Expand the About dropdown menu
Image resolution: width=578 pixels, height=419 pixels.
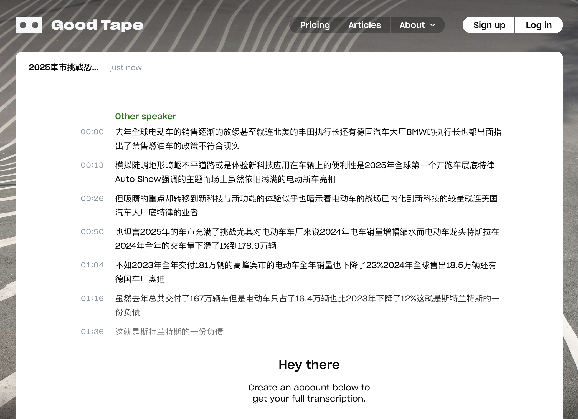point(417,25)
